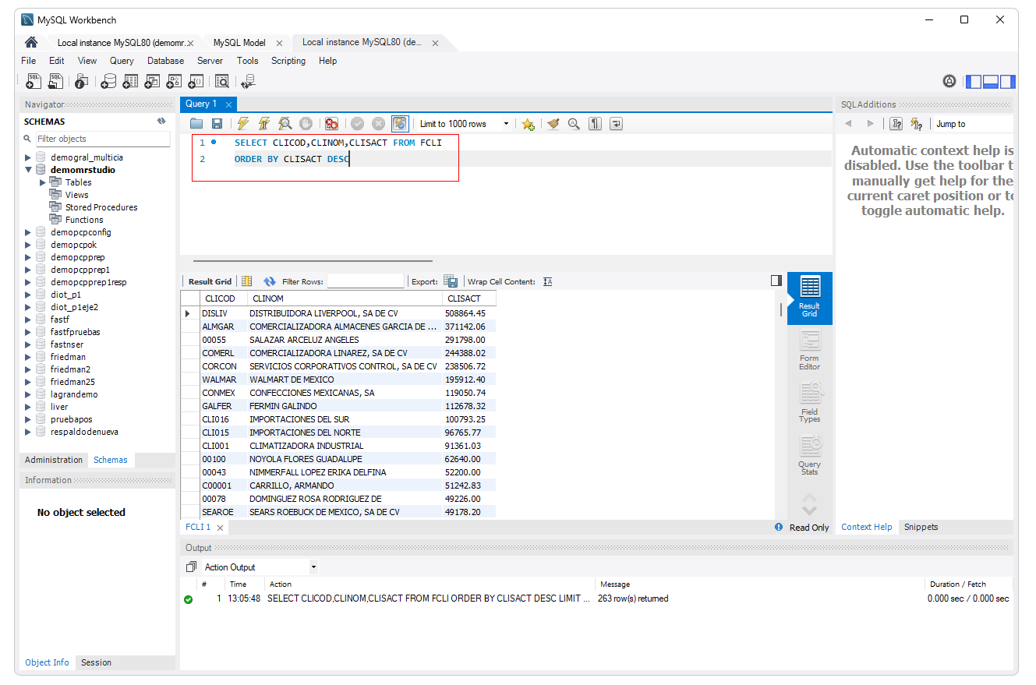Open the Query Stats view
The height and width of the screenshot is (685, 1036).
pos(809,455)
